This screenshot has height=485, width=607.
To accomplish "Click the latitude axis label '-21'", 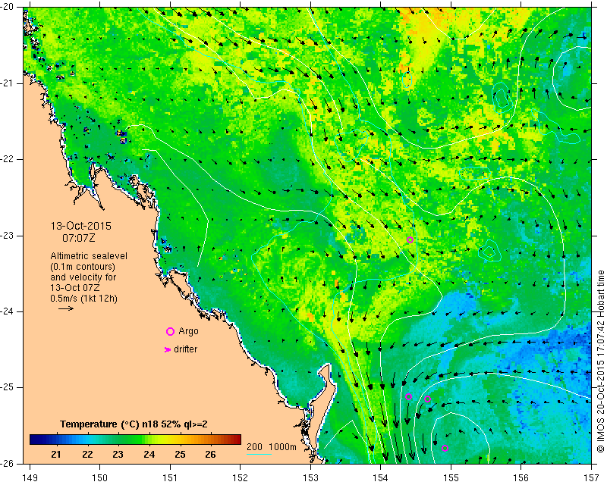I will [8, 83].
